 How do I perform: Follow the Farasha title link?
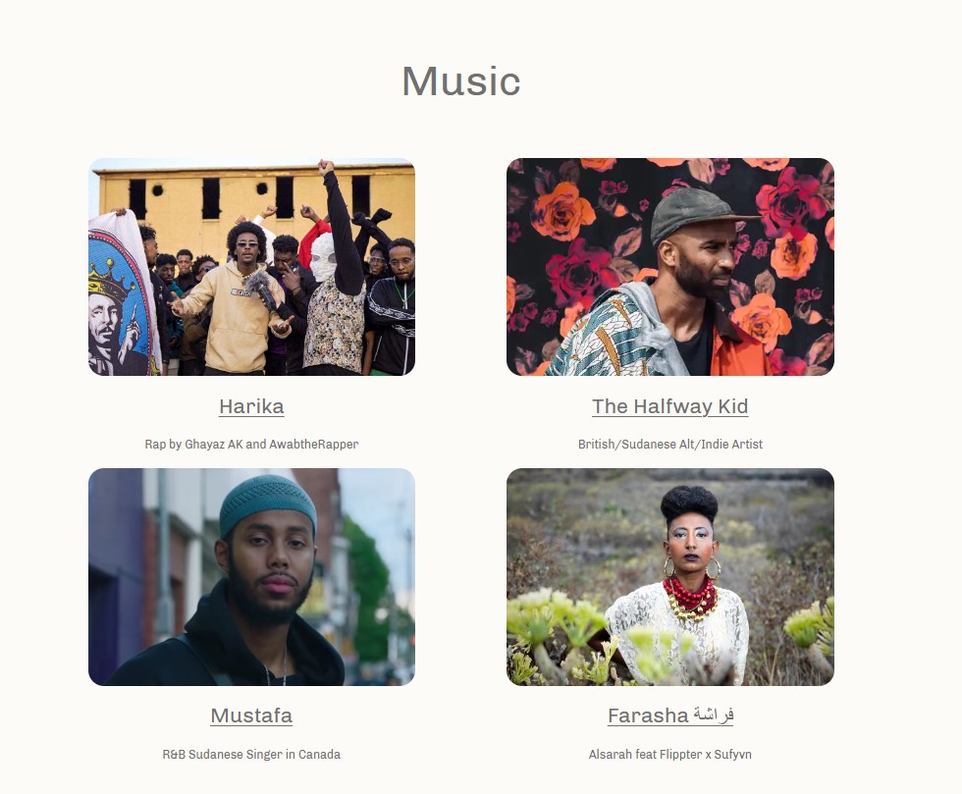click(x=669, y=715)
